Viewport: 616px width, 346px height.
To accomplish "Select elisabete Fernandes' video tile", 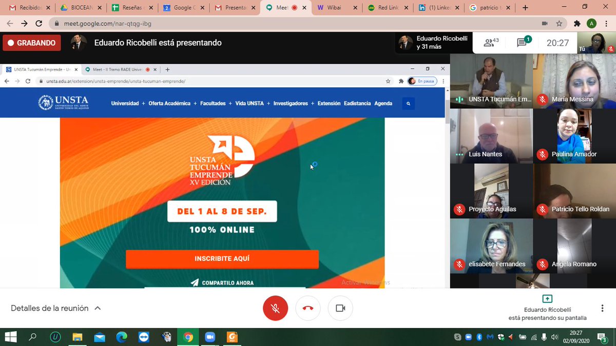I will coord(491,246).
